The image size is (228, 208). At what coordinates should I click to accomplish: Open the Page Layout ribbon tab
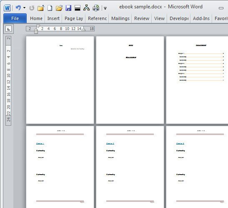(74, 18)
